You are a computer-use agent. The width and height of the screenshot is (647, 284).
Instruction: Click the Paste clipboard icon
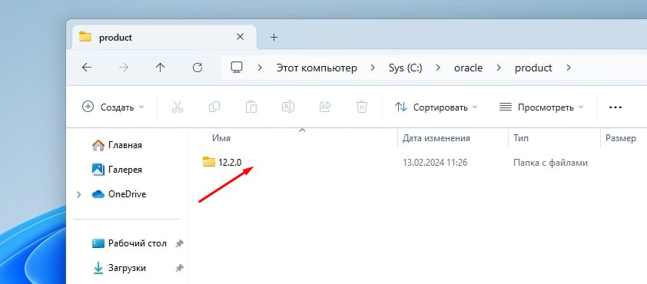[x=251, y=107]
